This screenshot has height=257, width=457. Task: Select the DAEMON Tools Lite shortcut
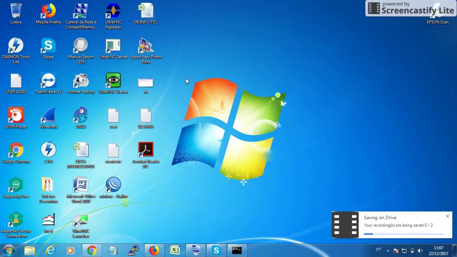point(16,51)
